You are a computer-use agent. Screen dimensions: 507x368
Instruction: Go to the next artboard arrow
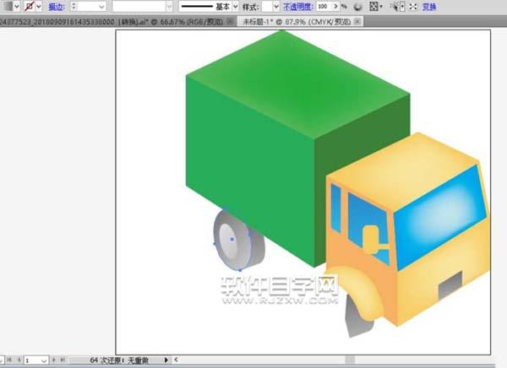[x=54, y=360]
